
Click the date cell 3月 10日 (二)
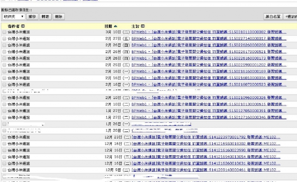[x=118, y=32]
